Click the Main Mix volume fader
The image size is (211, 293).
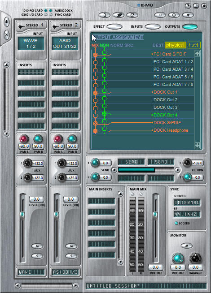[x=155, y=214]
